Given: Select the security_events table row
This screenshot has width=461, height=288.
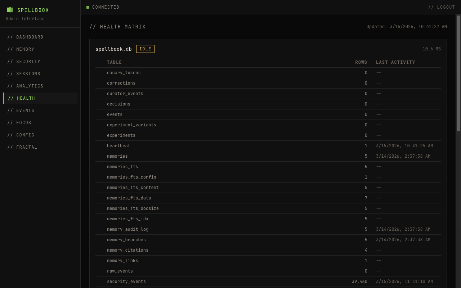Looking at the screenshot, I should tap(126, 282).
